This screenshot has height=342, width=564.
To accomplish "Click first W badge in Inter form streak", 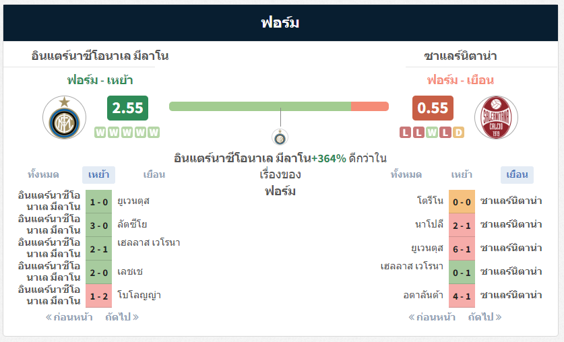I will click(100, 132).
